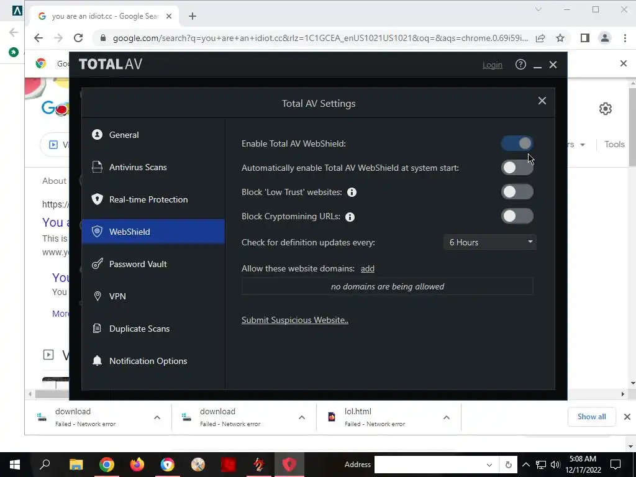Select the WebShield settings section
Screen dimensions: 636x477
[153, 232]
